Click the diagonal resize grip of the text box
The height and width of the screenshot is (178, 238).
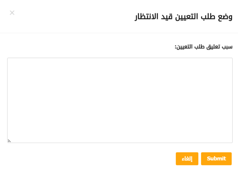pos(9,141)
